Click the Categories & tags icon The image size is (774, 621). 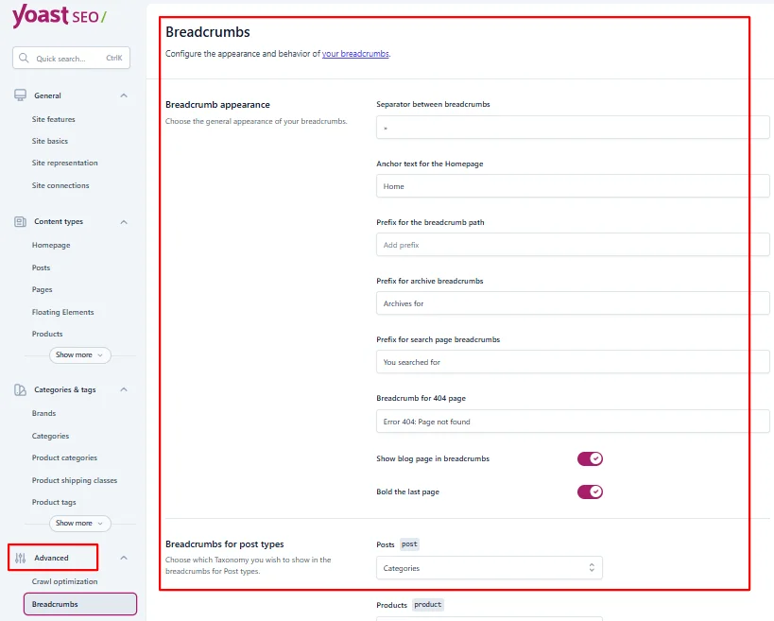click(20, 390)
